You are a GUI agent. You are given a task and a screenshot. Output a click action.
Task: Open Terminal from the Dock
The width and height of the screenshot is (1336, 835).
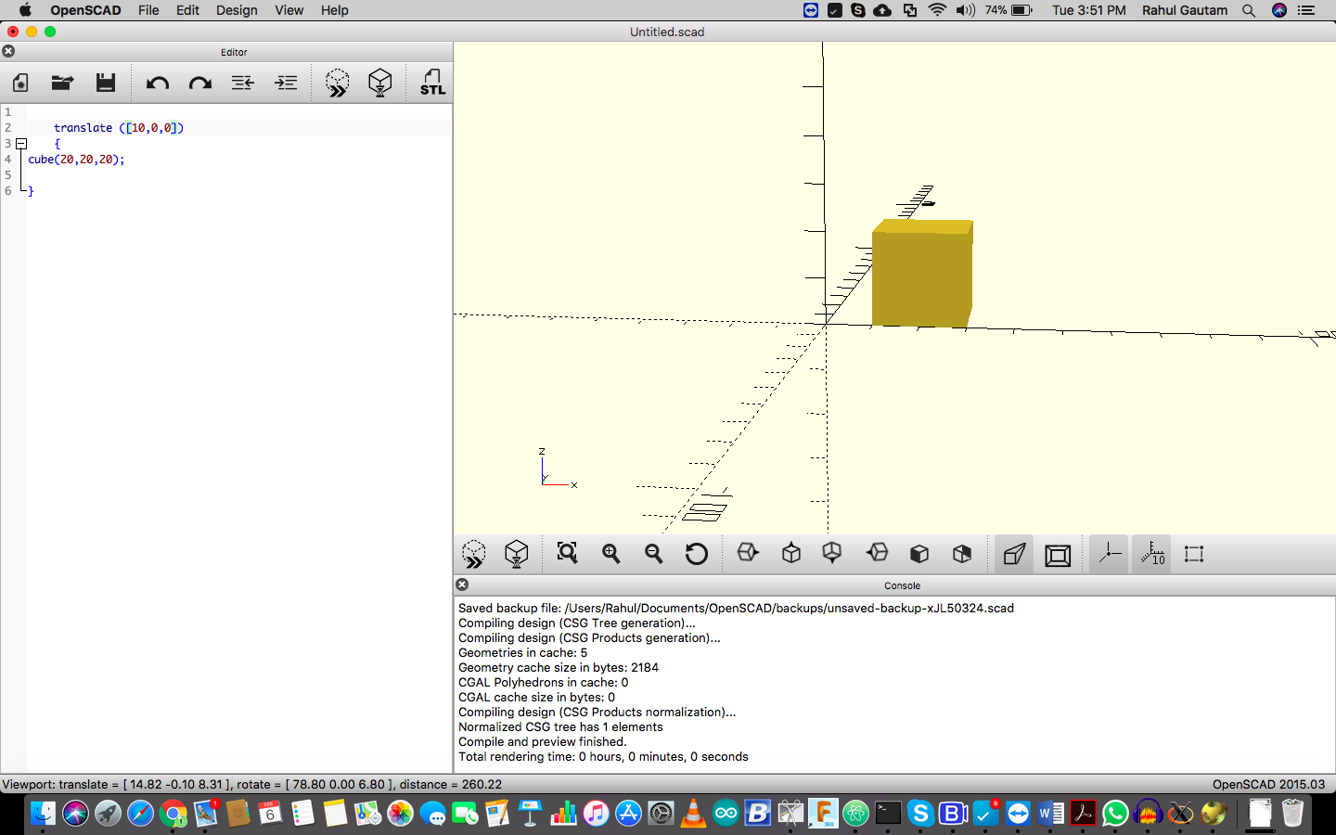888,814
